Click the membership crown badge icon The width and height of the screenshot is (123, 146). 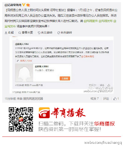coord(28,5)
